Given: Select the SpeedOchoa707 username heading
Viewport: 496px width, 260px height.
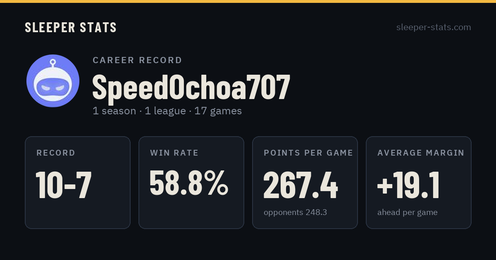Looking at the screenshot, I should point(191,87).
